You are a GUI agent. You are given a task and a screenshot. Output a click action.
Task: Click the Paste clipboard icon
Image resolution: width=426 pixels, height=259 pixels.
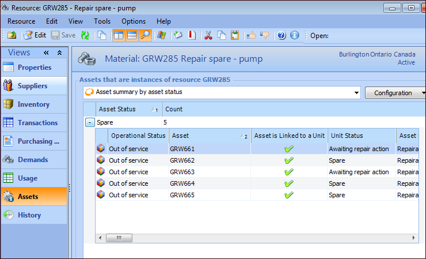235,35
